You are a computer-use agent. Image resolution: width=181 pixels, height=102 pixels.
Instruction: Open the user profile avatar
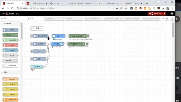pyautogui.click(x=168, y=8)
